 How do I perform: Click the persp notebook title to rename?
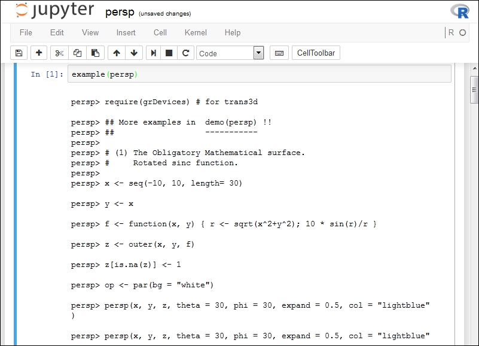(120, 12)
